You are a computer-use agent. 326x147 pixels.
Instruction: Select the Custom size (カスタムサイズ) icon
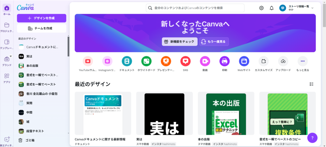tap(263, 61)
